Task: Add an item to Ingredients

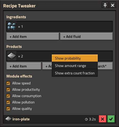Action: pos(33,37)
